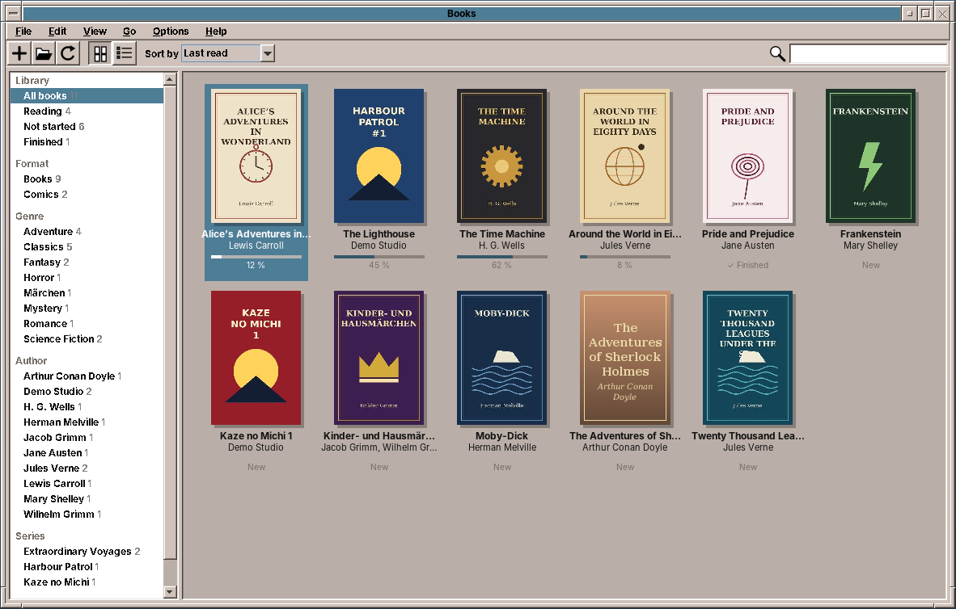Click sidebar scrollbar up arrow
Image resolution: width=956 pixels, height=609 pixels.
tap(170, 79)
